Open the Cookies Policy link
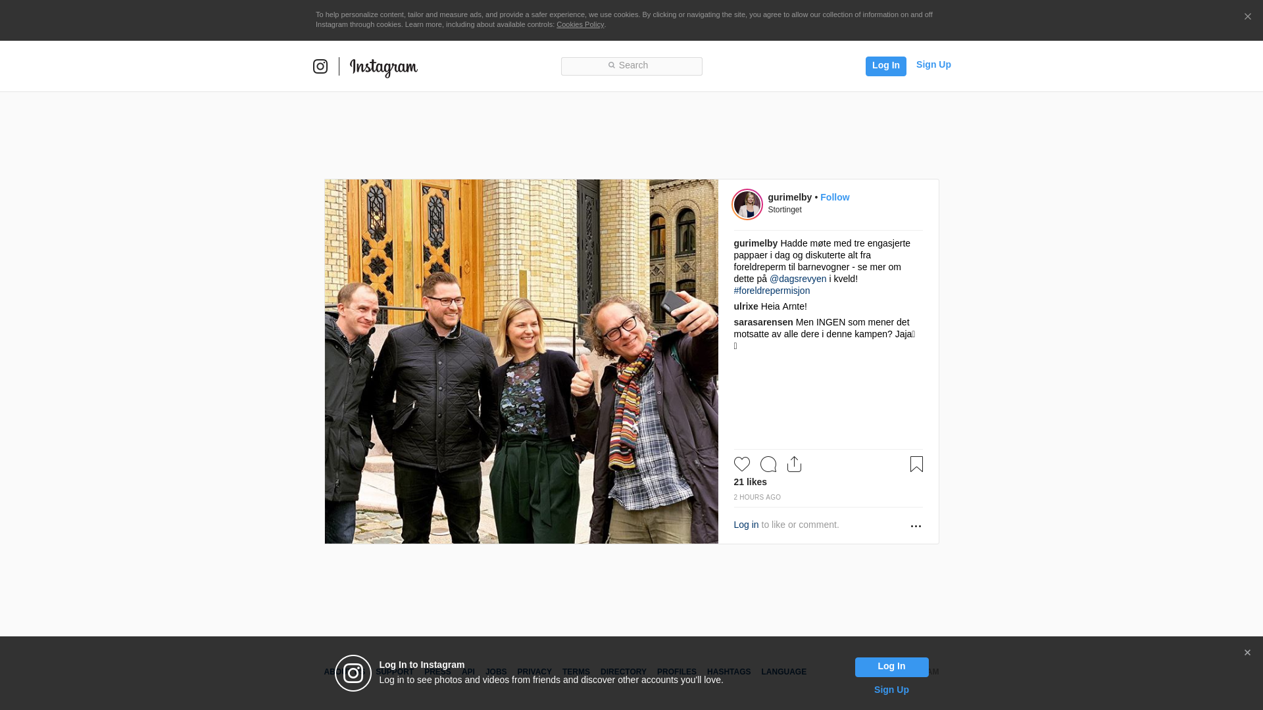 (580, 24)
